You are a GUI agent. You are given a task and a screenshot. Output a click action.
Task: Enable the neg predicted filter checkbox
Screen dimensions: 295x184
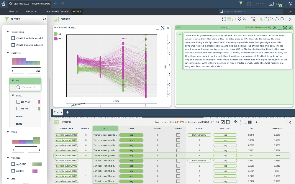[x=13, y=164]
